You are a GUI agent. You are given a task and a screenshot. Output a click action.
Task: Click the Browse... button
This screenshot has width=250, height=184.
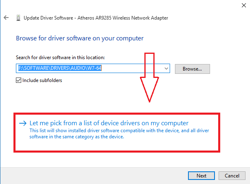(x=192, y=69)
